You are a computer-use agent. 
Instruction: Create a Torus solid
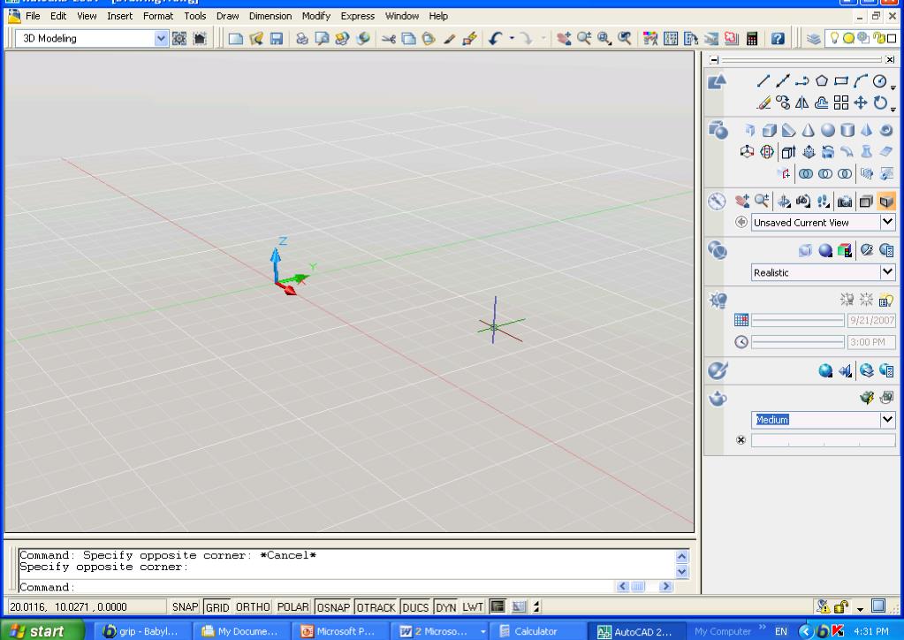[886, 130]
